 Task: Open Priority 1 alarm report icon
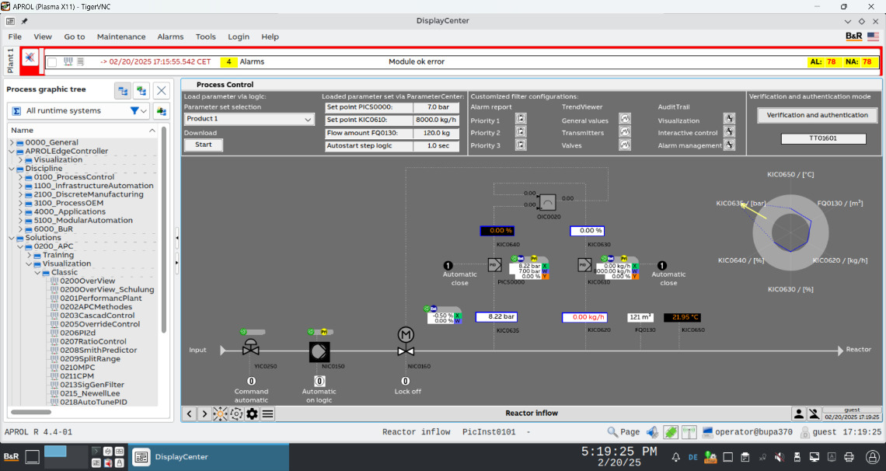pyautogui.click(x=521, y=120)
